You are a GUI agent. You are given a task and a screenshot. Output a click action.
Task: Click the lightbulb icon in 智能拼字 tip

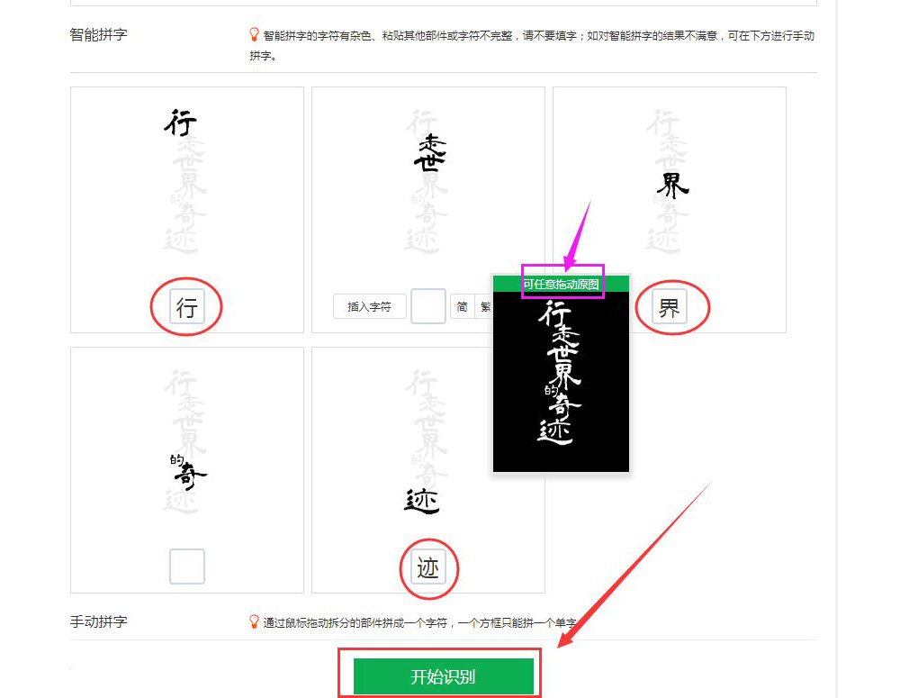click(x=255, y=34)
